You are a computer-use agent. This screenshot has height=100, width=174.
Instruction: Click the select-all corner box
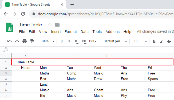(x=6, y=56)
